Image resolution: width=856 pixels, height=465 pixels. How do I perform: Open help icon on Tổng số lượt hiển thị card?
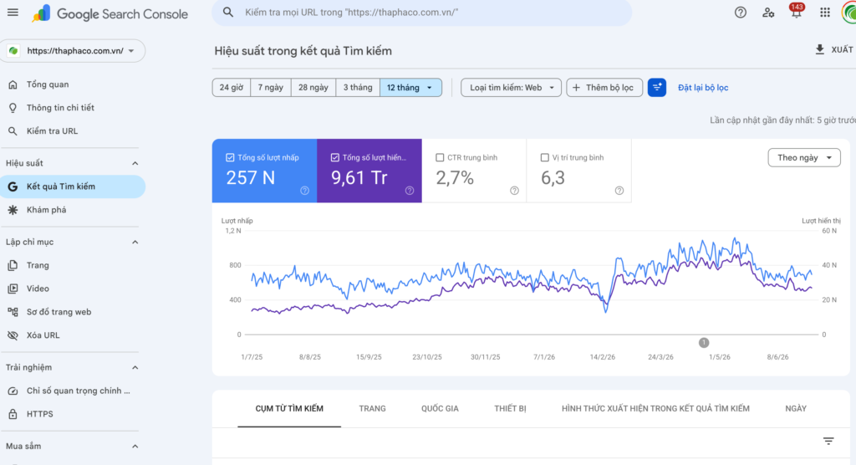(410, 191)
